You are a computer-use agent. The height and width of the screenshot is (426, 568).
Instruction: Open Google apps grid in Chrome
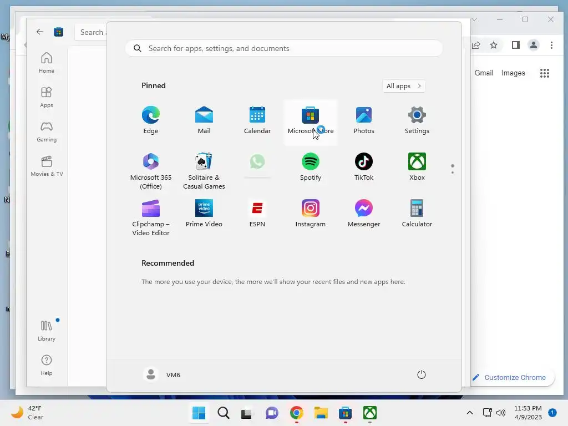(545, 73)
